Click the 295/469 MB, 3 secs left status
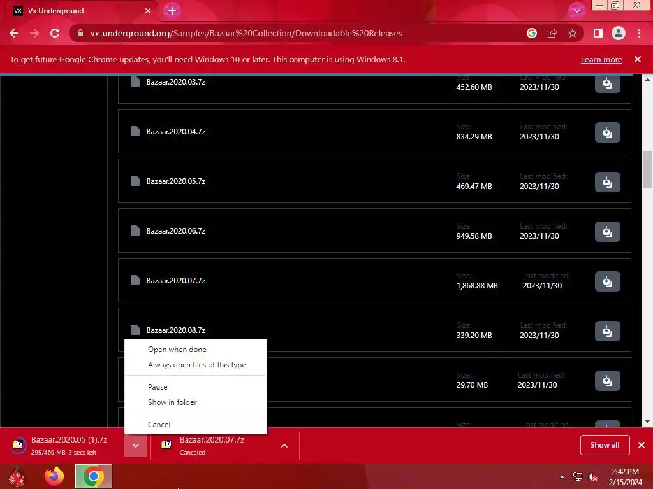 pyautogui.click(x=64, y=453)
